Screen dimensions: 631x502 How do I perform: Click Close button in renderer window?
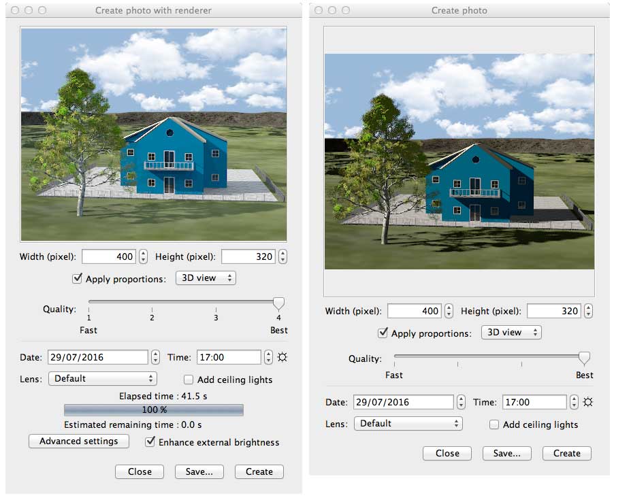[140, 471]
